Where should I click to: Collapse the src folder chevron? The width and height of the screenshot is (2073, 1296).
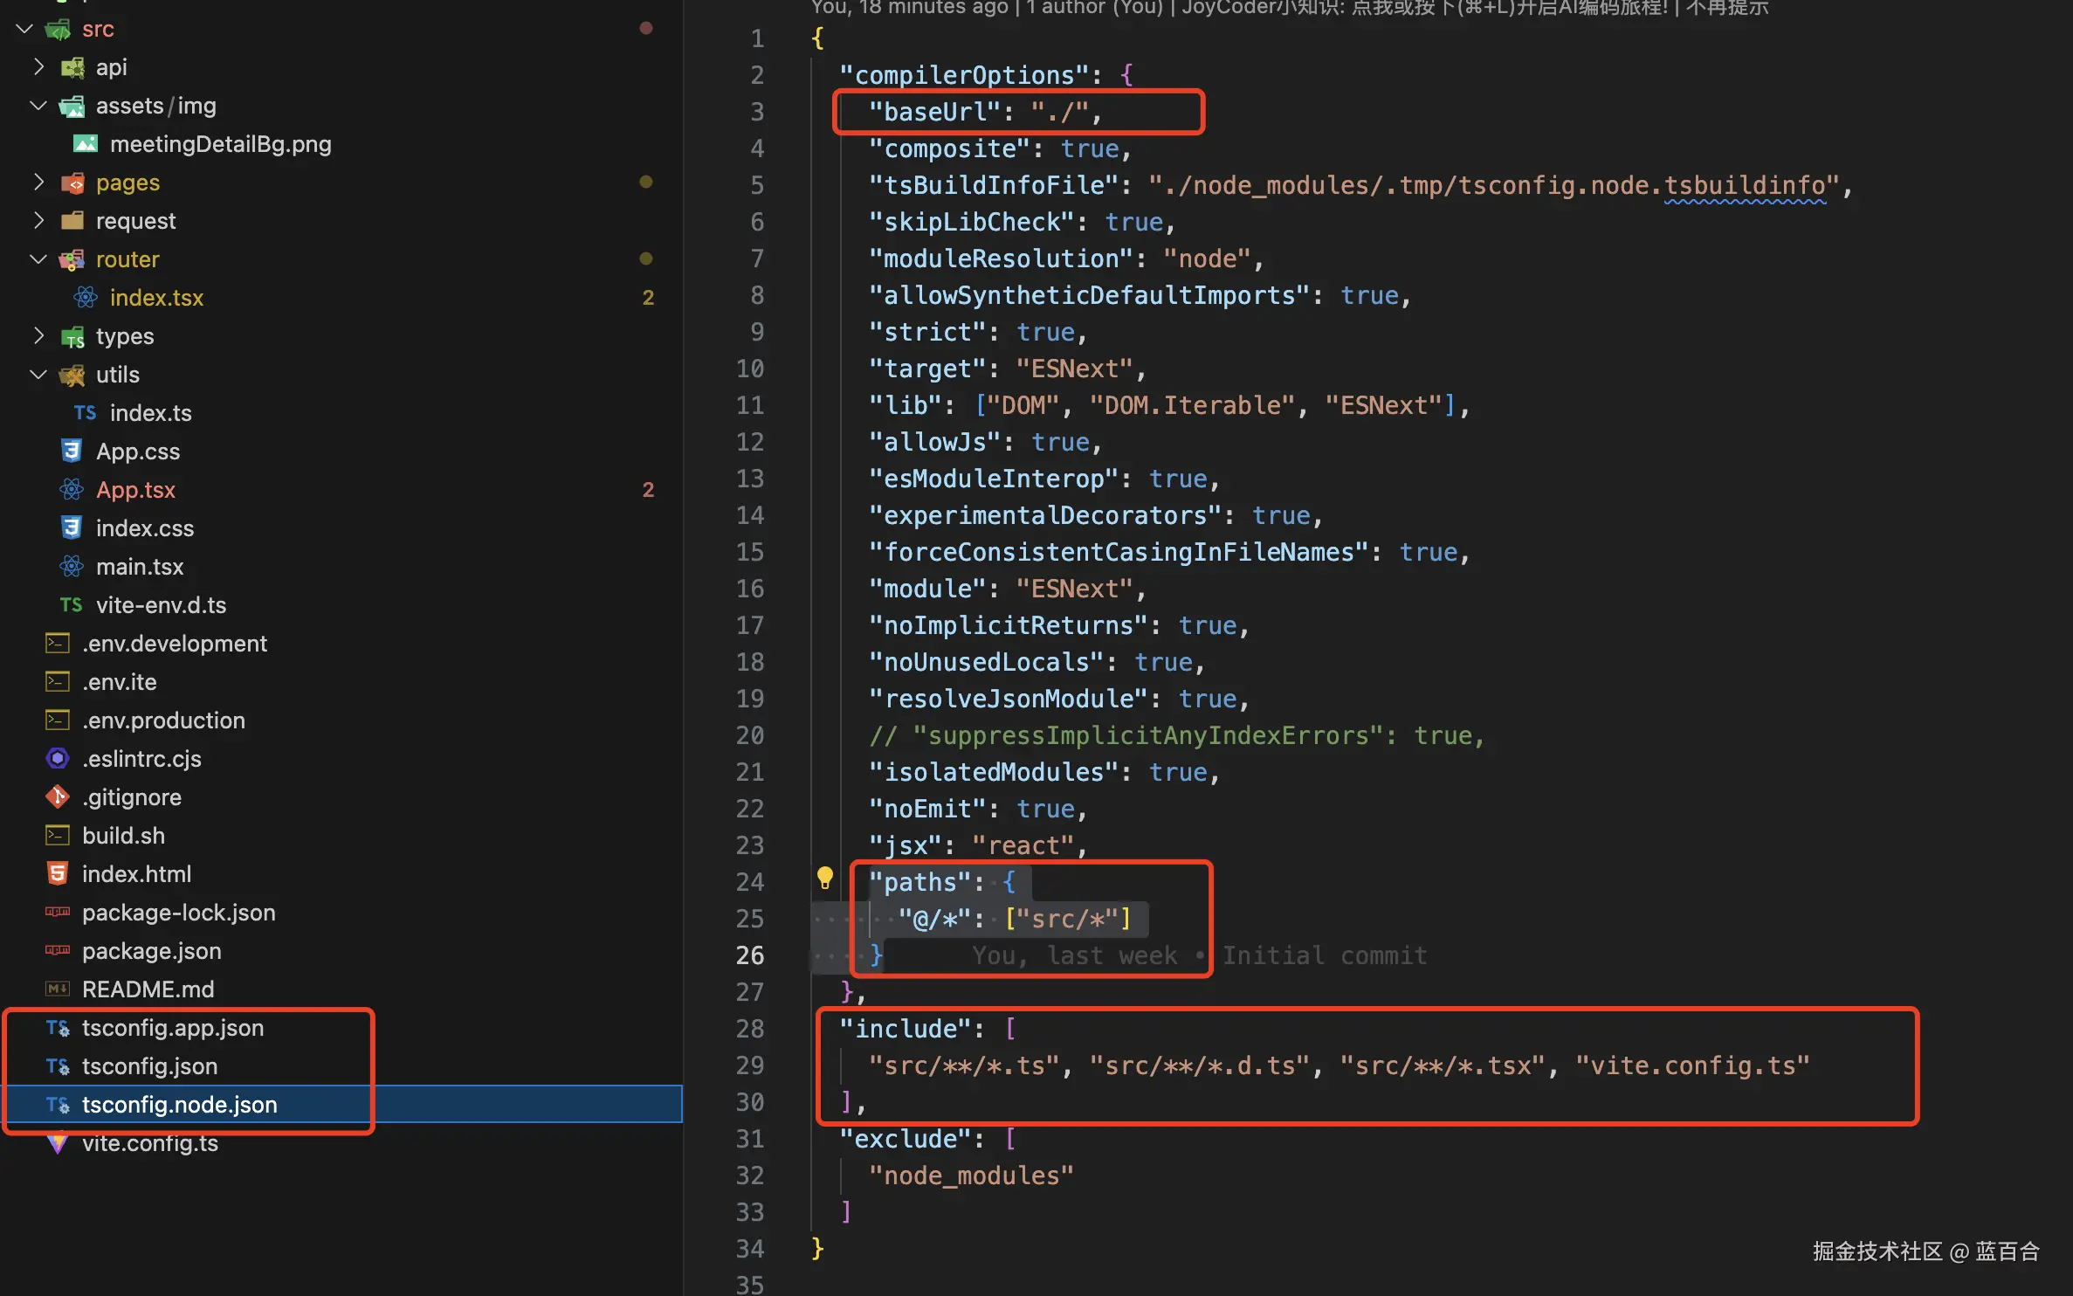[24, 29]
